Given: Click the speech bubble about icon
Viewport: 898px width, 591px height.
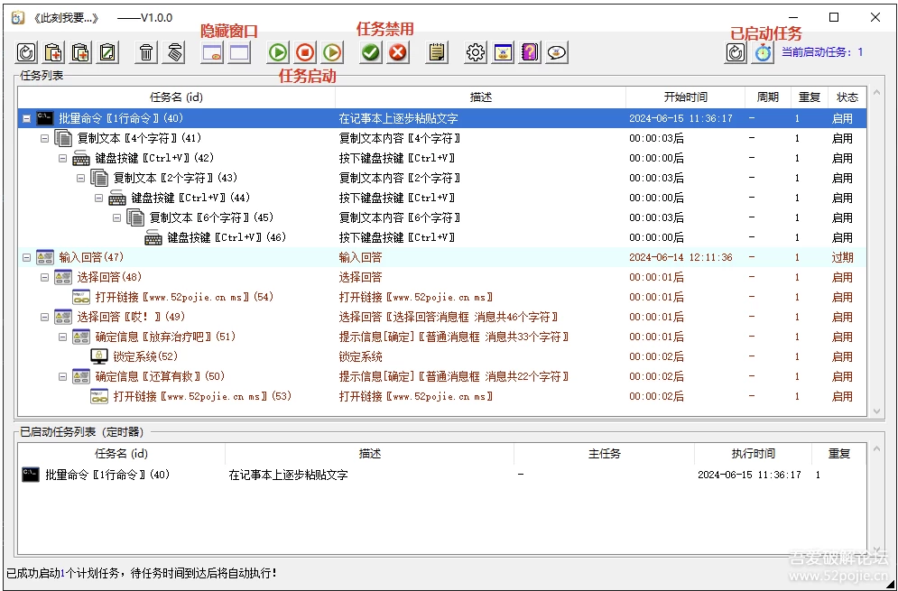Looking at the screenshot, I should click(557, 53).
